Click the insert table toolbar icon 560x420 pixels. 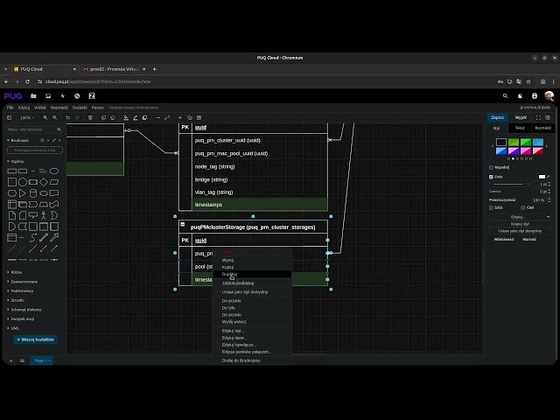(x=199, y=117)
